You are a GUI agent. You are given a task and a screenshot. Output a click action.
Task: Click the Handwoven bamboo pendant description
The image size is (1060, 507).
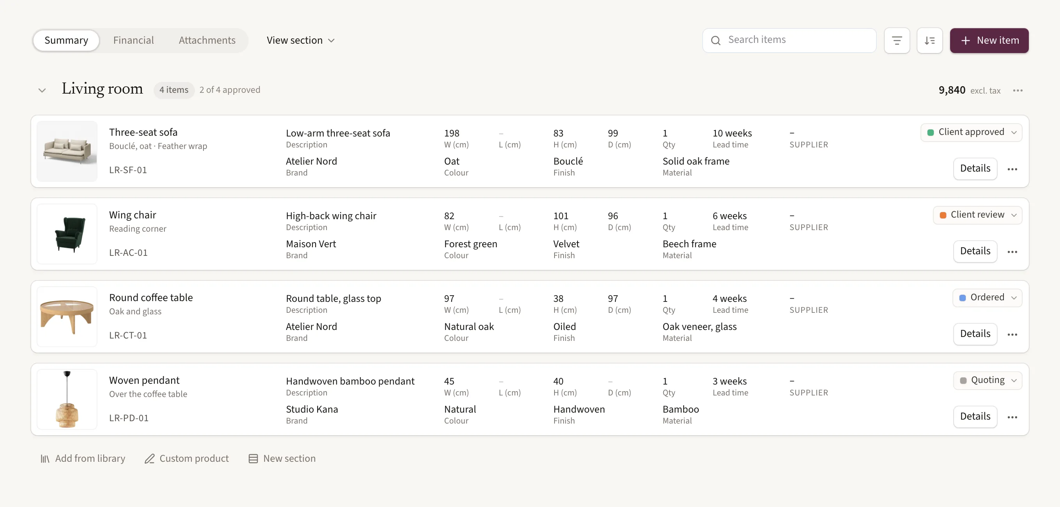click(x=350, y=381)
